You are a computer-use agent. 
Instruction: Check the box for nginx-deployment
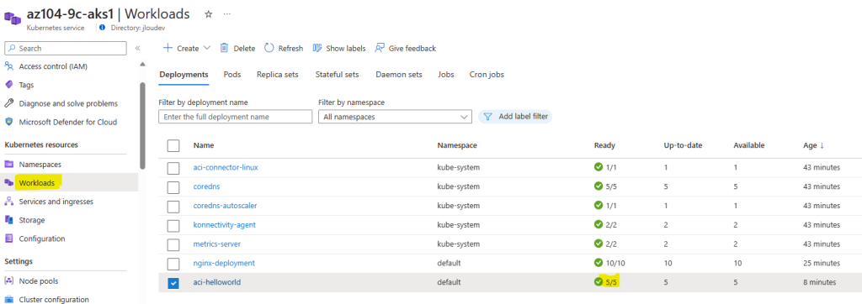coord(173,264)
